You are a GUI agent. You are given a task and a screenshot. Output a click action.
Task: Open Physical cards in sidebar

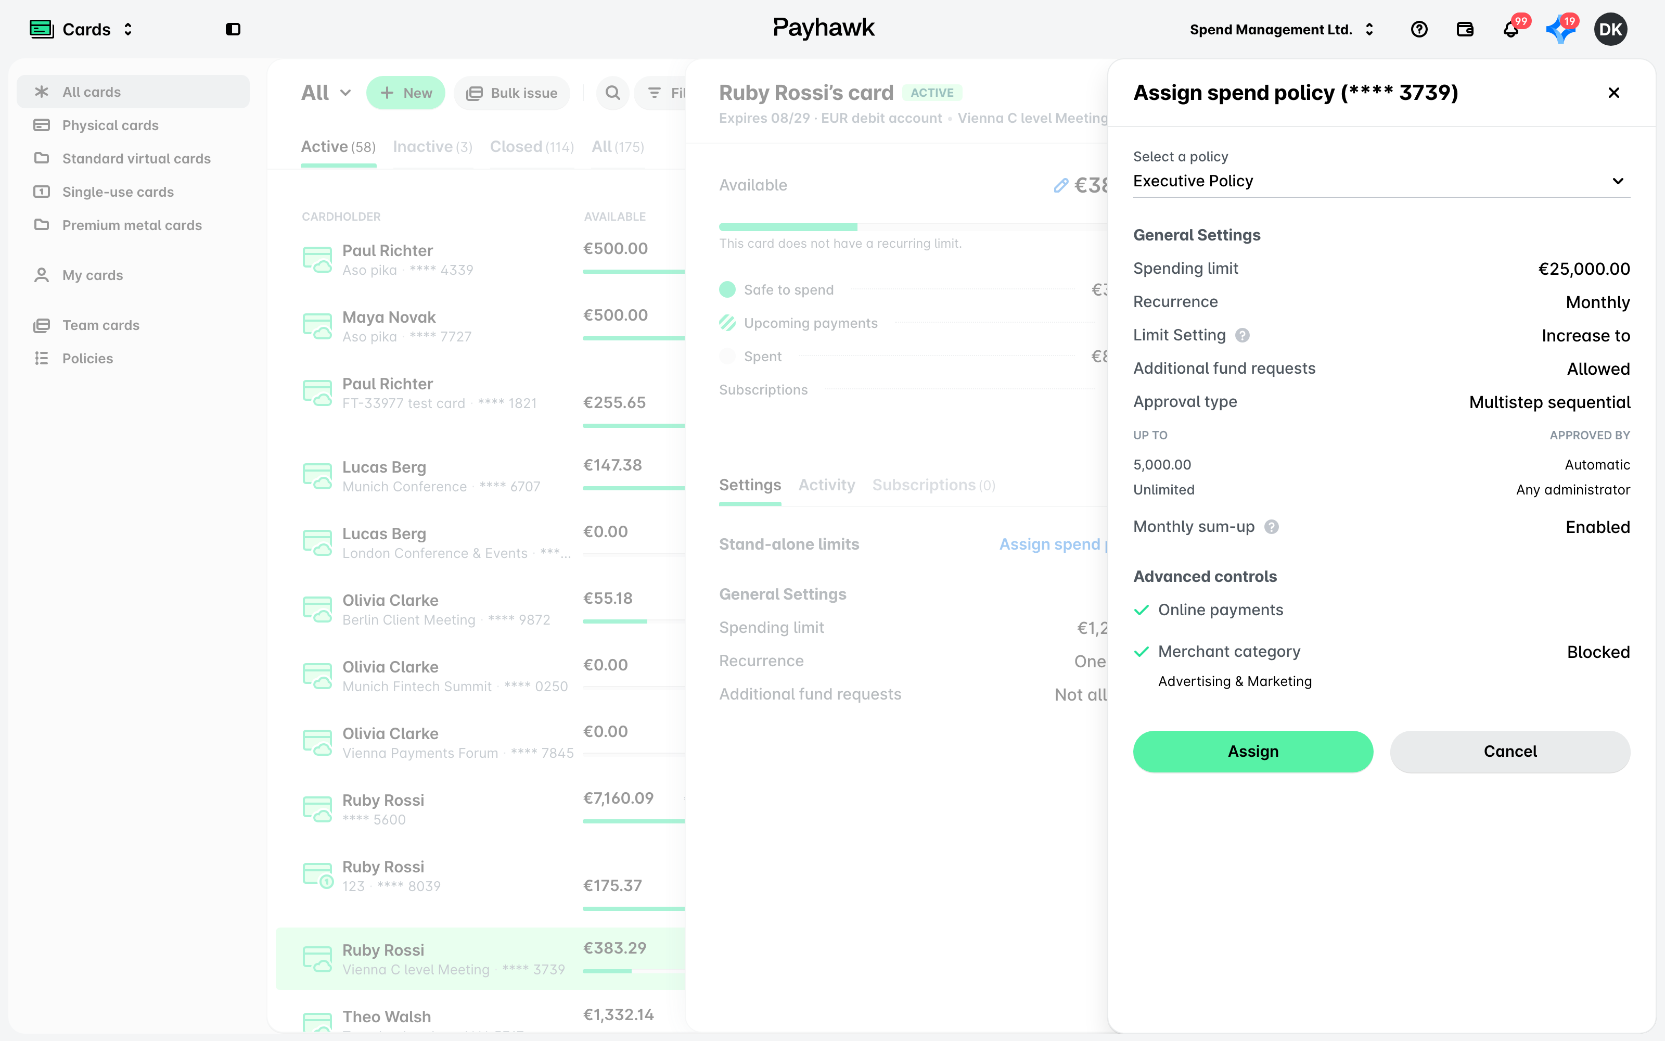133,125
